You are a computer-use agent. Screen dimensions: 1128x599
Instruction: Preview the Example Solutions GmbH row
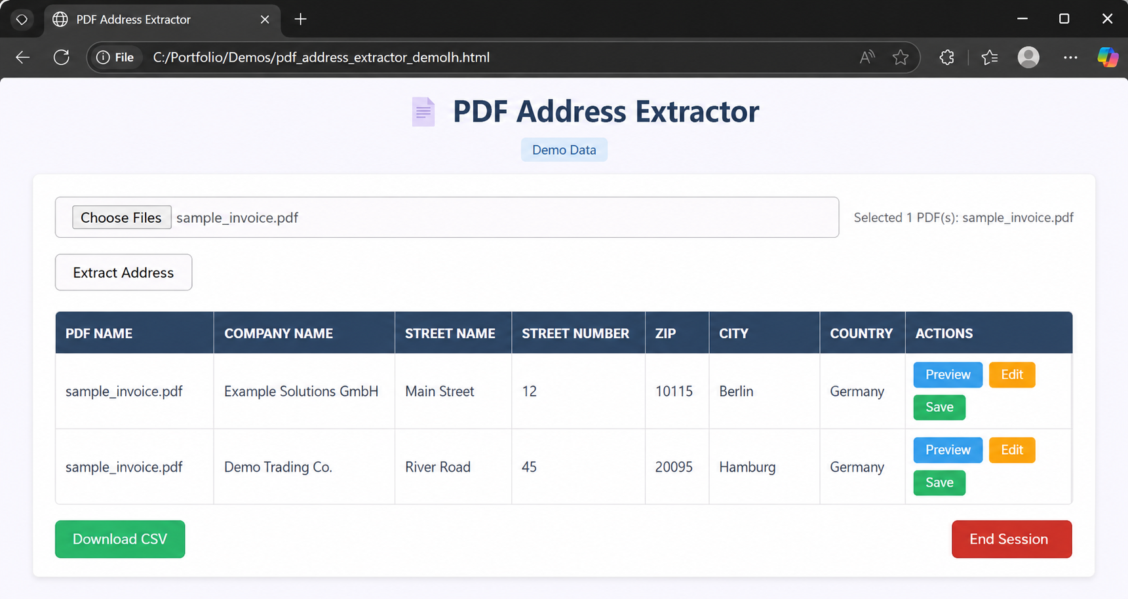948,375
